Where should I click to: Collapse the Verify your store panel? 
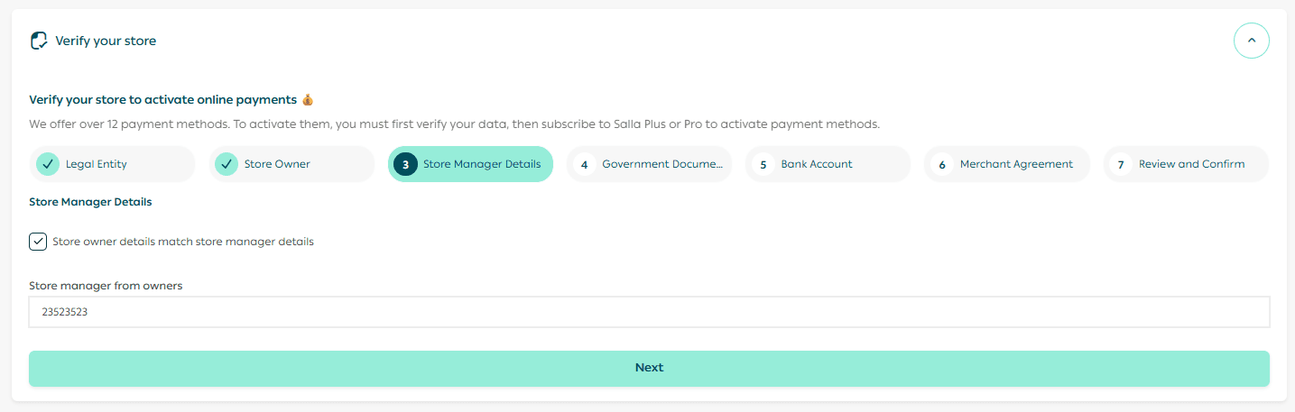[1251, 41]
